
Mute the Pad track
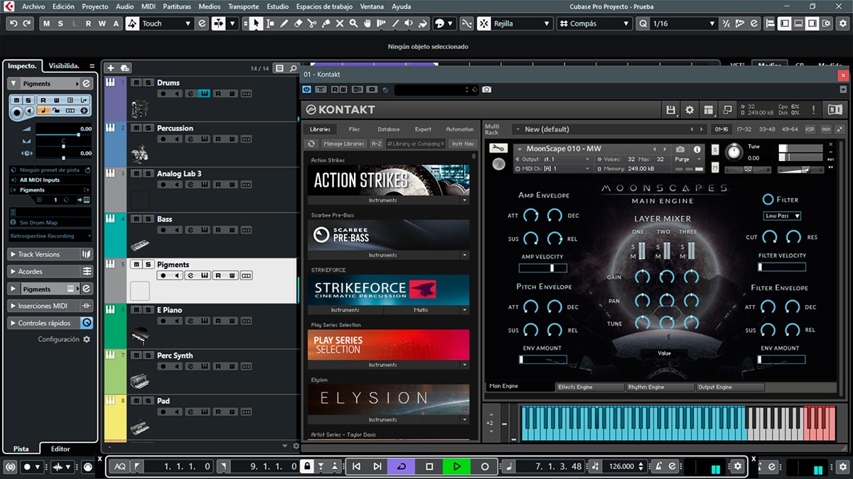click(x=135, y=400)
